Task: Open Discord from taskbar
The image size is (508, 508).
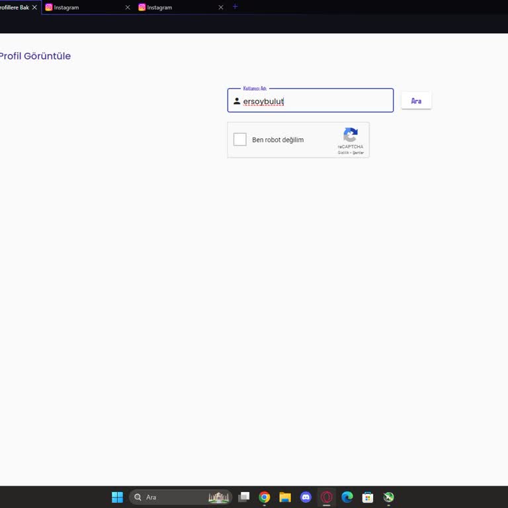Action: click(306, 497)
